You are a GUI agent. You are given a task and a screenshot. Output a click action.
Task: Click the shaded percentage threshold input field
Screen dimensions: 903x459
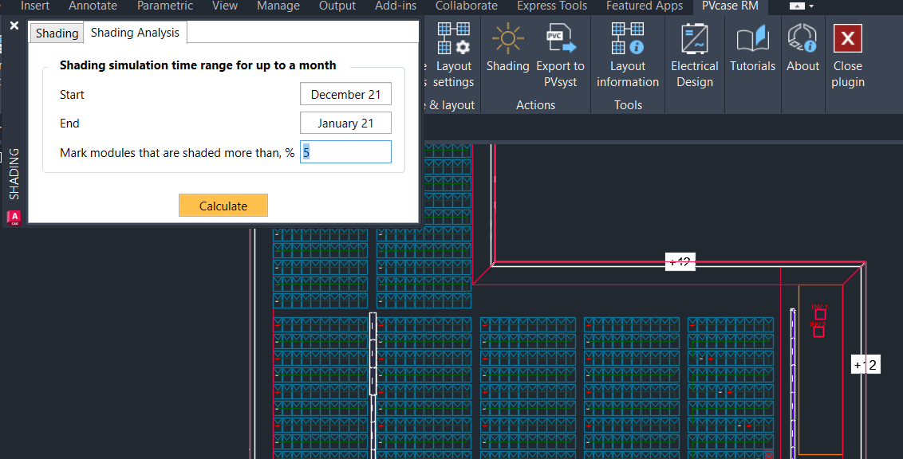[x=345, y=152]
